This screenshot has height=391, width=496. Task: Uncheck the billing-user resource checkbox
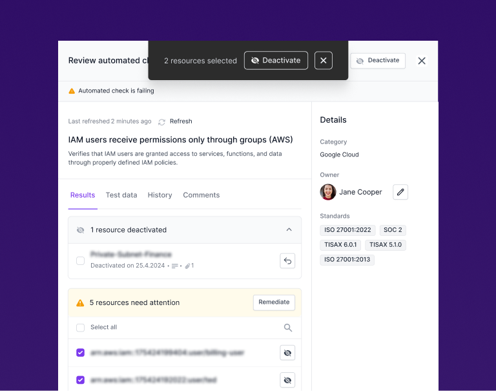coord(81,353)
